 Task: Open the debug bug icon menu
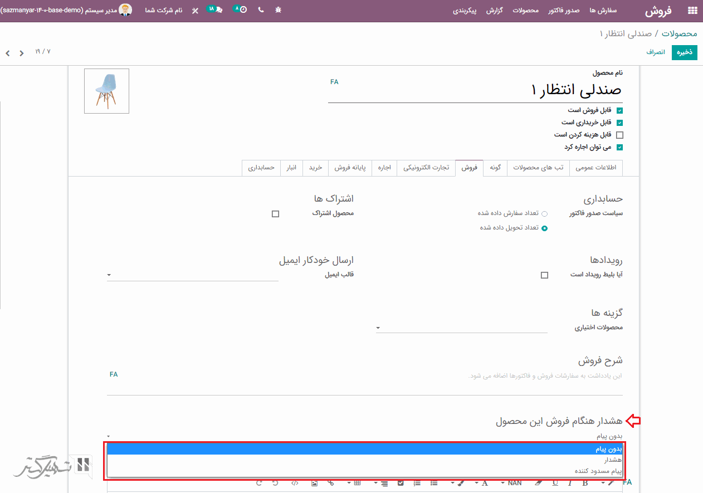tap(279, 11)
